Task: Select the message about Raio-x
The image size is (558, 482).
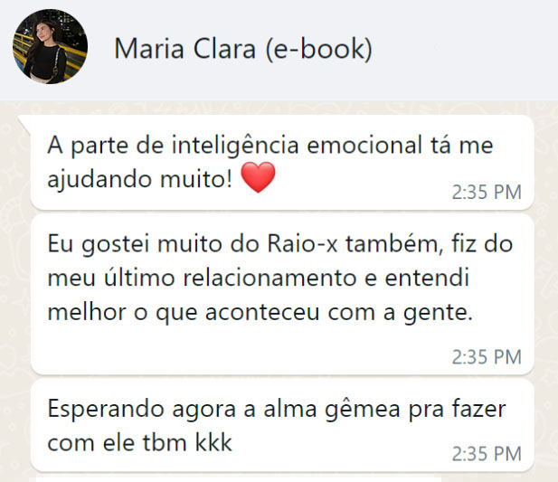Action: click(282, 295)
